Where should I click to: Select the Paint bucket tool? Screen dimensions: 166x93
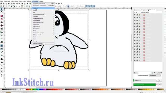point(2,55)
